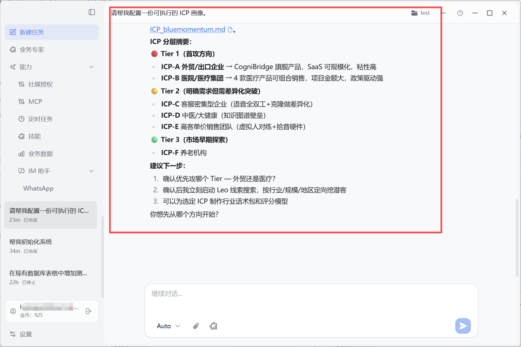Click the folder icon beside test
Viewport: 521px width, 347px height.
(414, 13)
